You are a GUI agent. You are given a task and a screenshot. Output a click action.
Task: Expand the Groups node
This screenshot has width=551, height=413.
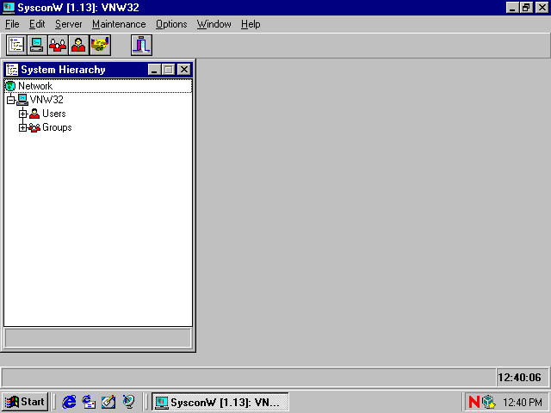(x=23, y=127)
